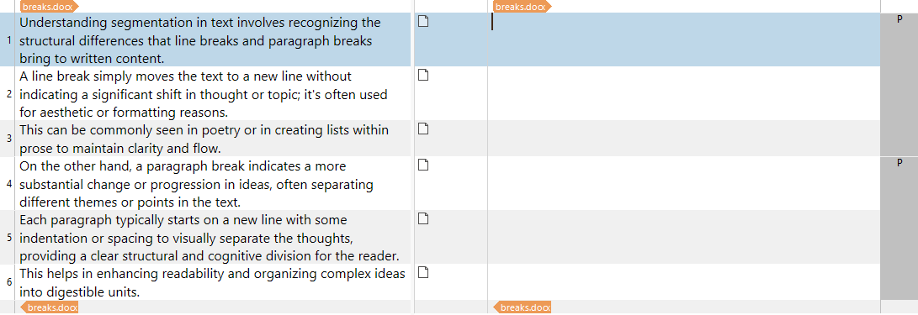Screen dimensions: 918x315
Task: Click target cell for segment 2
Action: (684, 93)
